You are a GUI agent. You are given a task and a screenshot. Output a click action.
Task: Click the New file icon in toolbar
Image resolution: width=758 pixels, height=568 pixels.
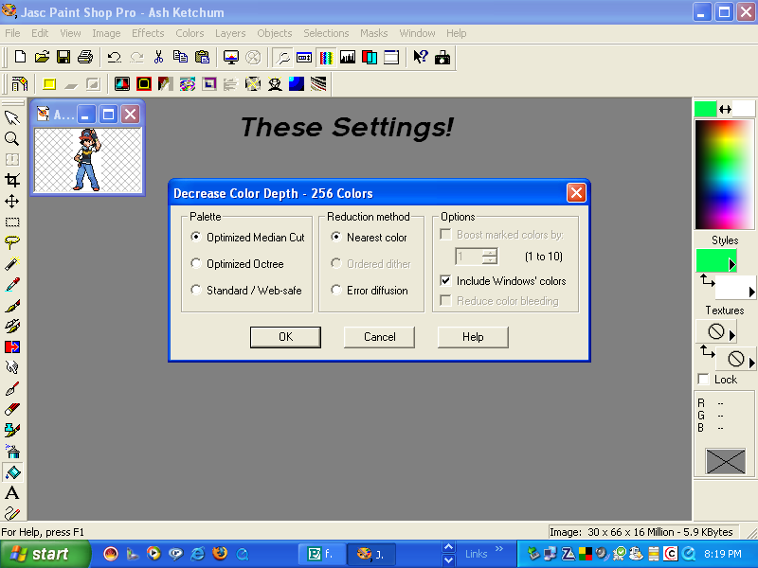(x=20, y=57)
